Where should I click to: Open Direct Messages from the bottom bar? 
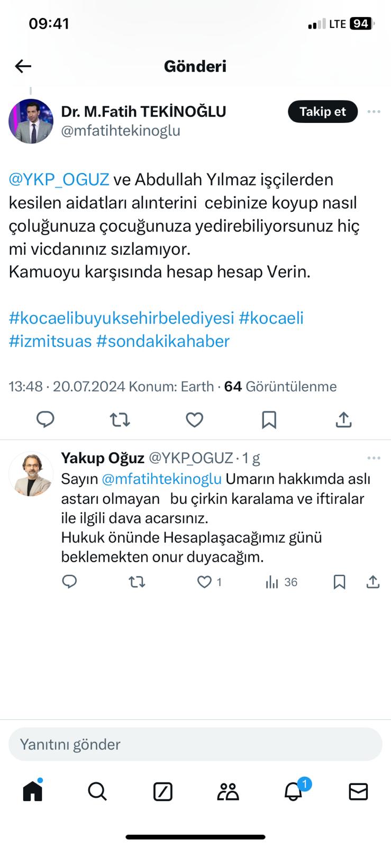(358, 791)
